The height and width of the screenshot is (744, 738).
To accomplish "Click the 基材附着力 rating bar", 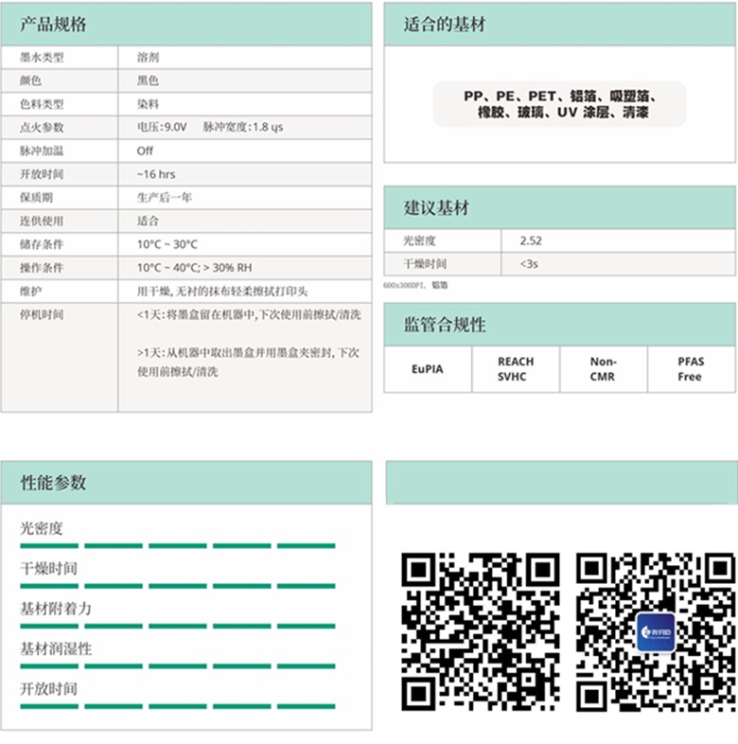I will point(178,627).
